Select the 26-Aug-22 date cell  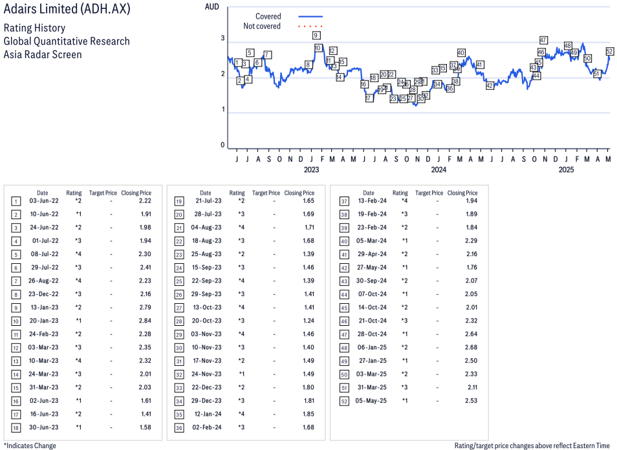(x=43, y=281)
